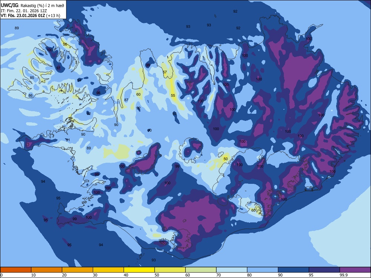The height and width of the screenshot is (278, 371).
Task: Click the pale yellow 50–60 legend swatch
Action: pyautogui.click(x=170, y=270)
